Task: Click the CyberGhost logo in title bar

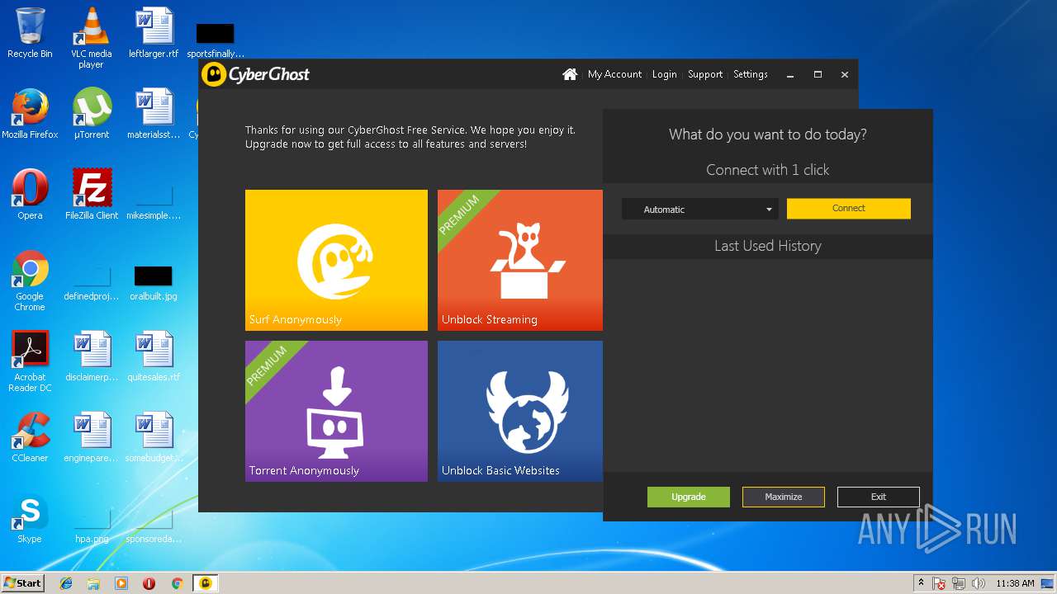Action: pyautogui.click(x=256, y=74)
